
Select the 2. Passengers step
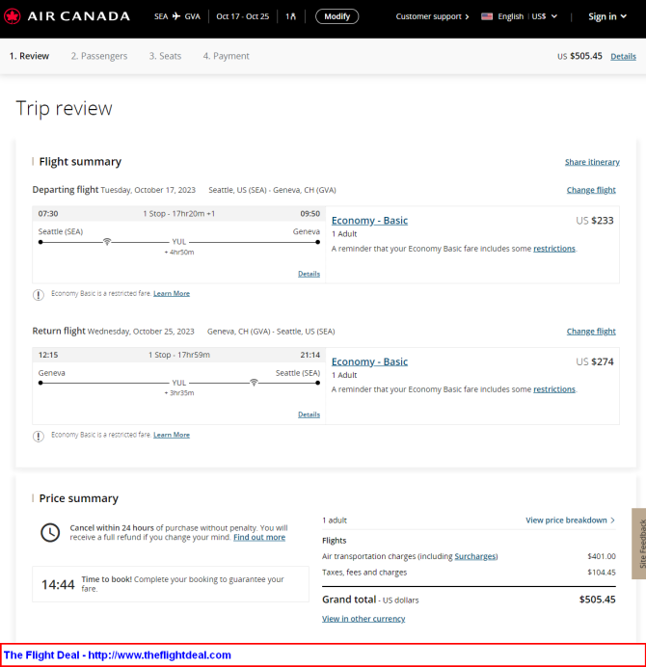coord(99,56)
